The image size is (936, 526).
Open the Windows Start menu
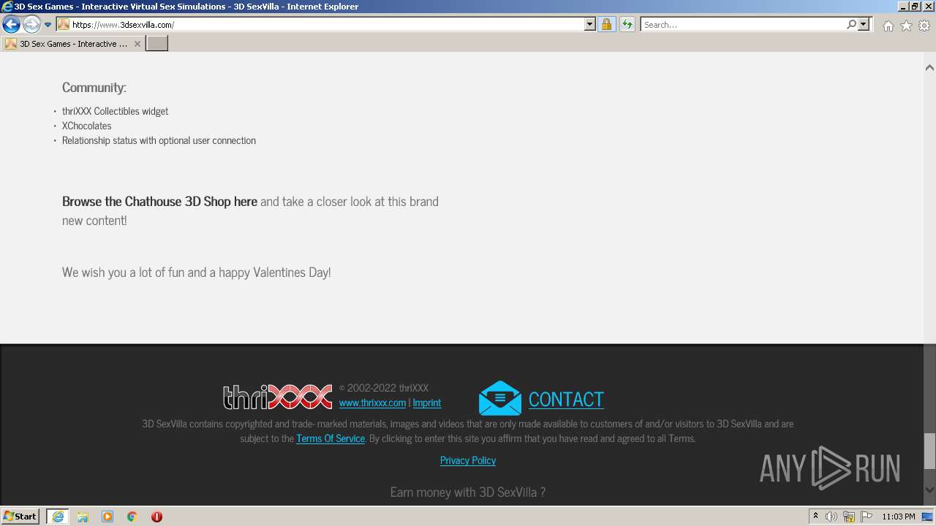tap(20, 517)
